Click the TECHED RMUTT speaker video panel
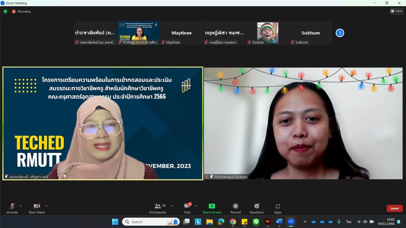Viewport: 406px width, 228px height. pos(103,123)
